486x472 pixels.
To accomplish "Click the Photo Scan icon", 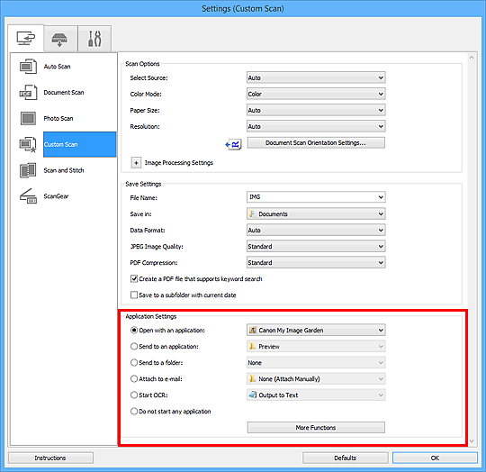I will (x=28, y=119).
